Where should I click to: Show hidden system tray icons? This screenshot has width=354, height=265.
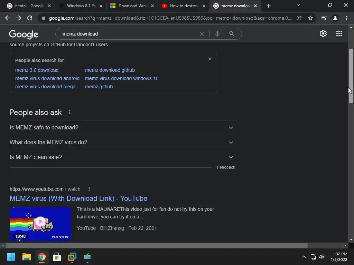click(x=304, y=257)
